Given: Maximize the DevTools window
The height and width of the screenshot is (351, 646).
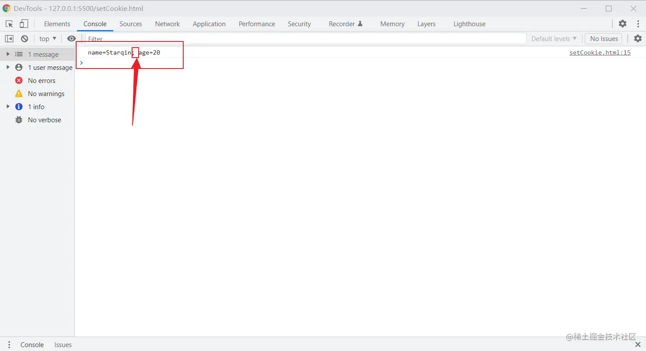Looking at the screenshot, I should [x=608, y=8].
